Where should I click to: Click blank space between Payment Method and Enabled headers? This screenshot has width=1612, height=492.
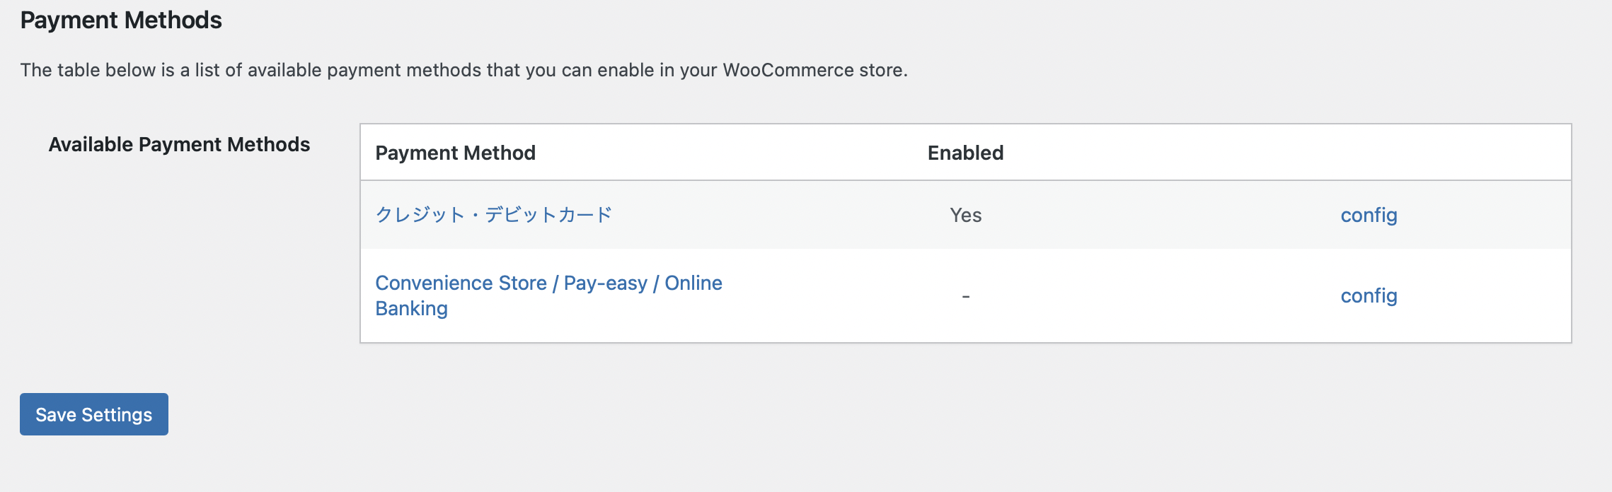point(729,153)
